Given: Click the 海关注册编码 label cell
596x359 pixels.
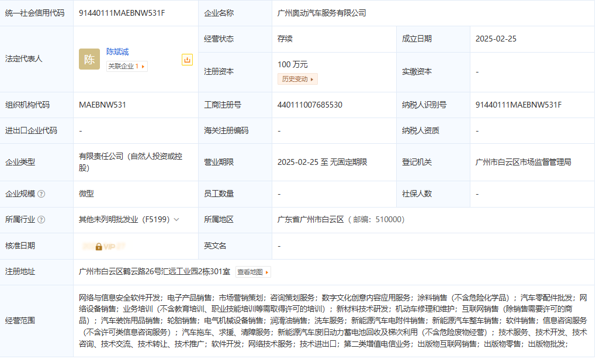Looking at the screenshot, I should tap(235, 131).
